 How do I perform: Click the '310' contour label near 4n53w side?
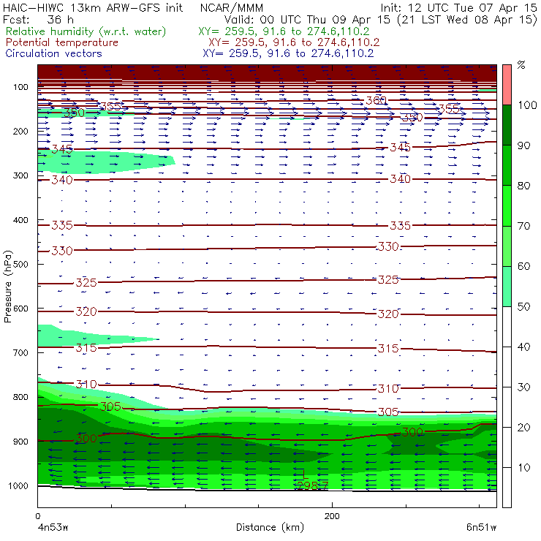coord(86,384)
